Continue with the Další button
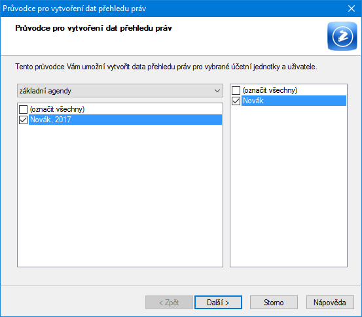The height and width of the screenshot is (317, 362). pos(218,302)
